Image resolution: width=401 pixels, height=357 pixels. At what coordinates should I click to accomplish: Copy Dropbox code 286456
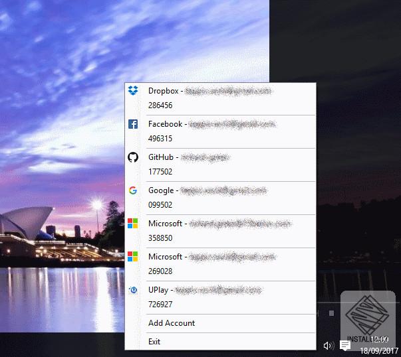click(x=160, y=106)
